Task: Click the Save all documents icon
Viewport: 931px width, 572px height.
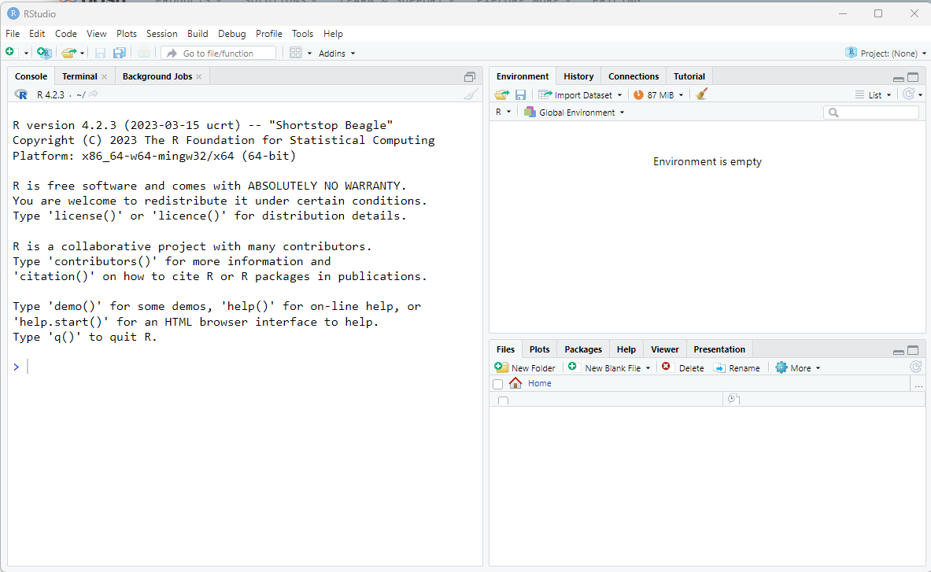Action: [x=120, y=53]
